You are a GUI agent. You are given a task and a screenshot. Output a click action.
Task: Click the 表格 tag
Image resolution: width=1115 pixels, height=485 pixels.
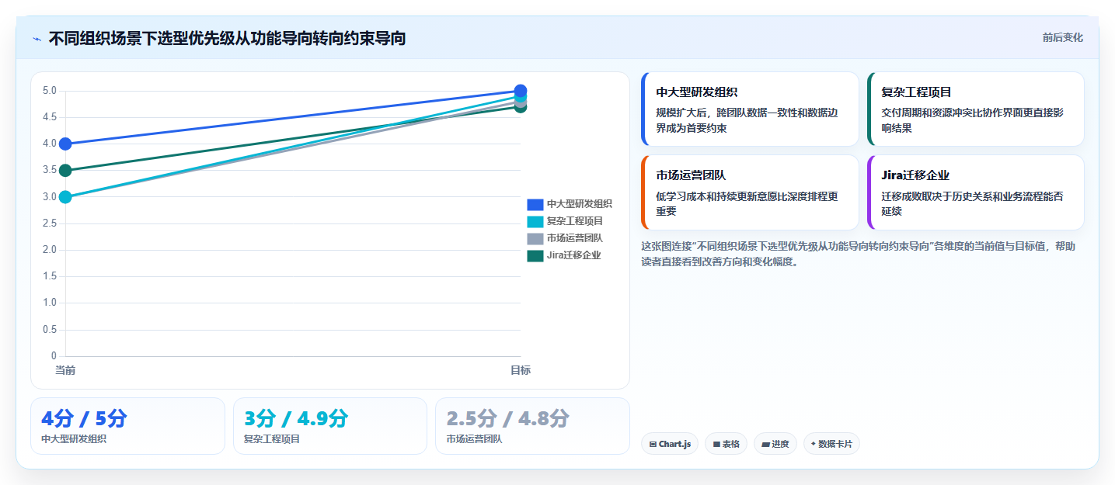pos(726,444)
